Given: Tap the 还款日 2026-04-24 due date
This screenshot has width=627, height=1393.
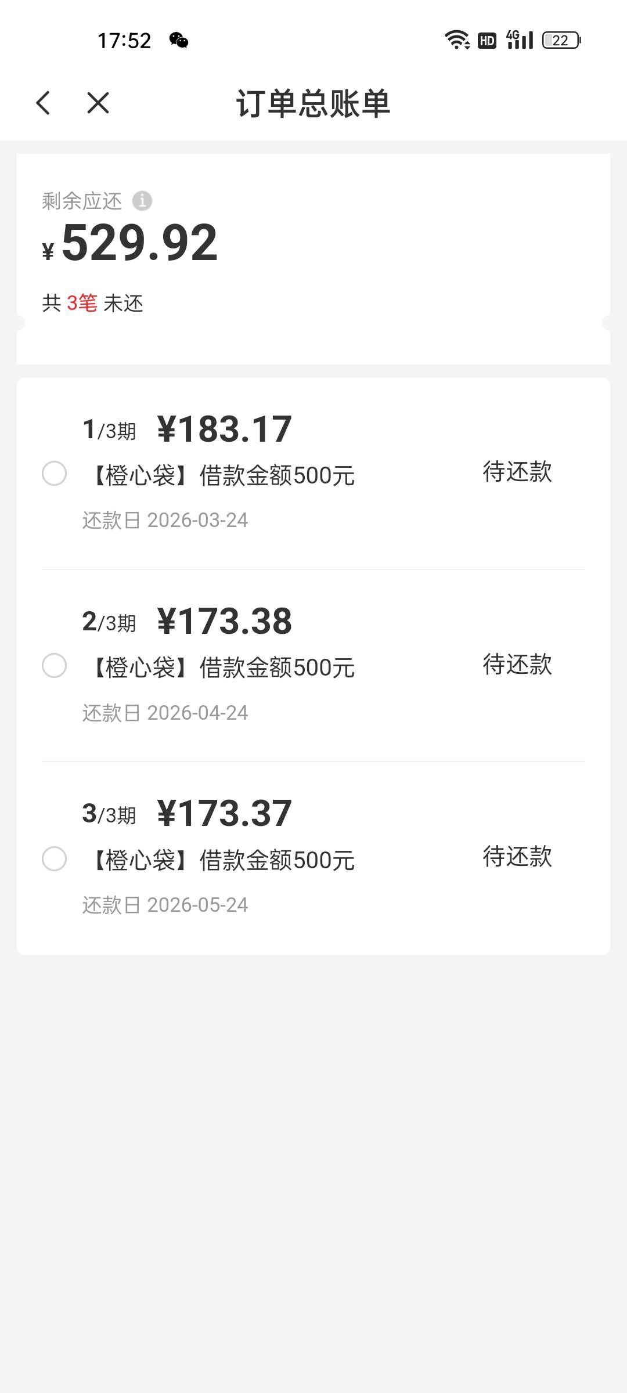Looking at the screenshot, I should [x=165, y=713].
